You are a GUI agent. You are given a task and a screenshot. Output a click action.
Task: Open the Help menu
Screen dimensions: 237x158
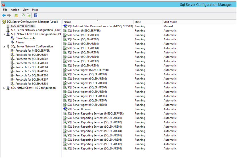(35, 10)
